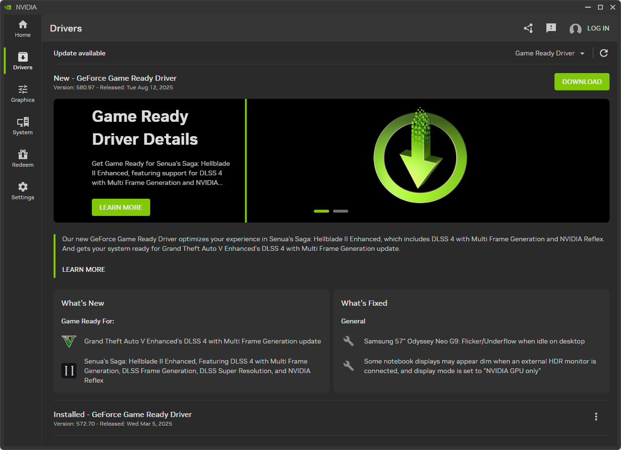Minimize the NVIDIA app window
The height and width of the screenshot is (450, 621).
click(x=588, y=7)
